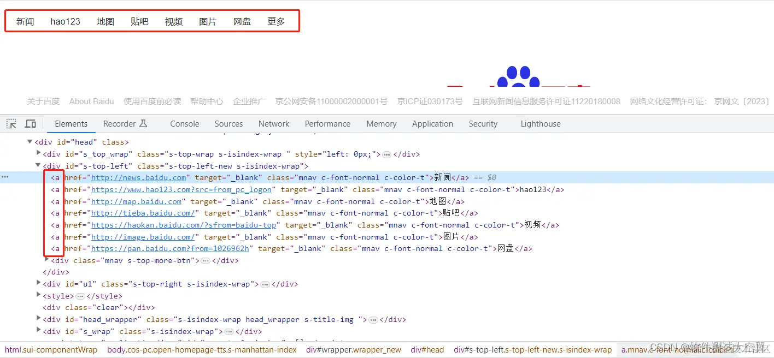Click the http://map.baidu.com href in DOM
The height and width of the screenshot is (358, 774).
[136, 201]
